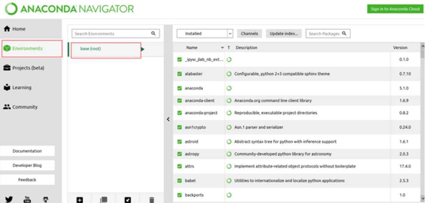The width and height of the screenshot is (425, 203).
Task: Toggle the _ipyw_jlab_nb_ext package checkbox
Action: [x=179, y=60]
